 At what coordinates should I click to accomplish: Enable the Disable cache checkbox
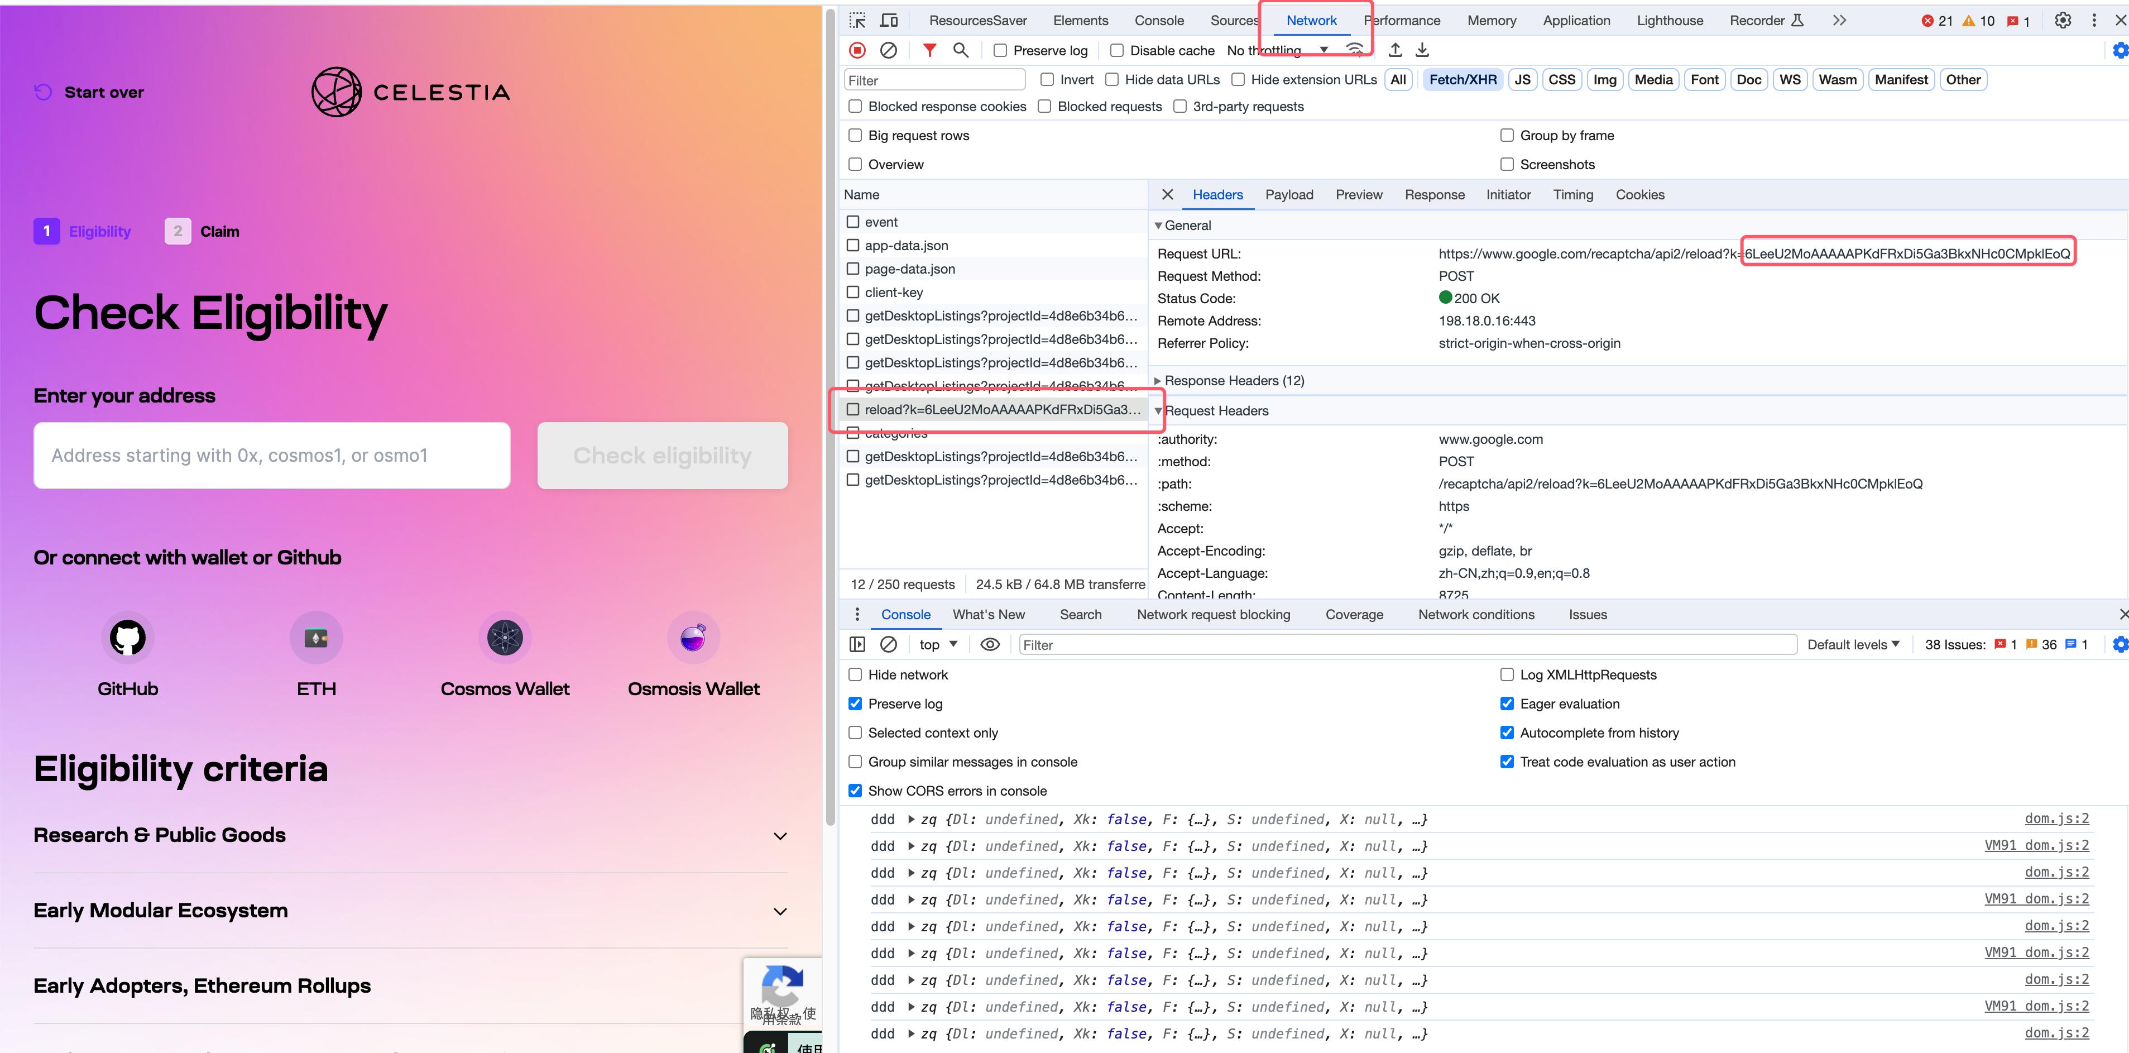coord(1116,50)
